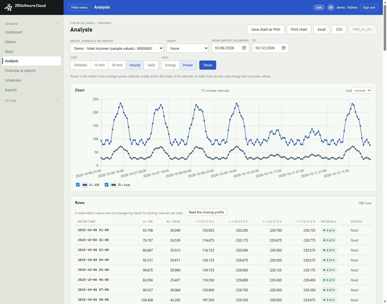Viewport: 387px width, 304px height.
Task: Open the Line style dropdown
Action: (362, 91)
